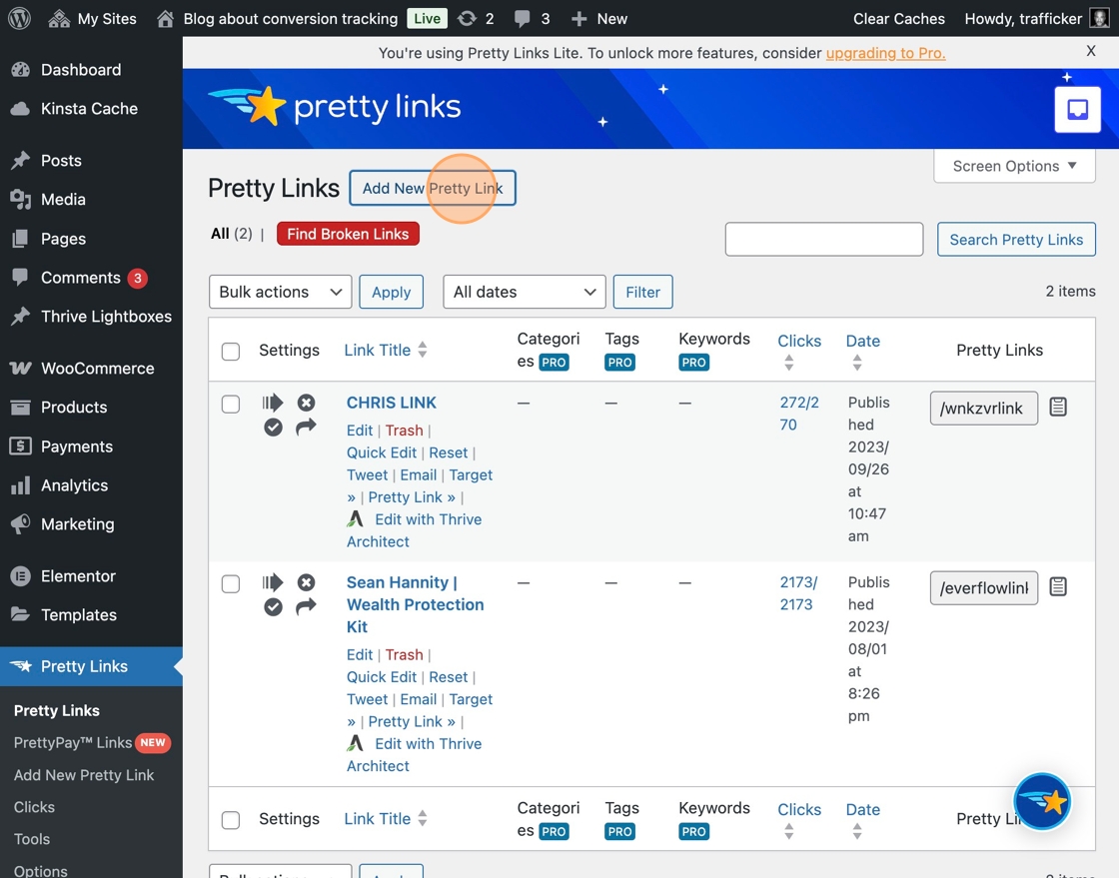Click the house icon in admin bar
Image resolution: width=1119 pixels, height=878 pixels.
click(x=165, y=19)
